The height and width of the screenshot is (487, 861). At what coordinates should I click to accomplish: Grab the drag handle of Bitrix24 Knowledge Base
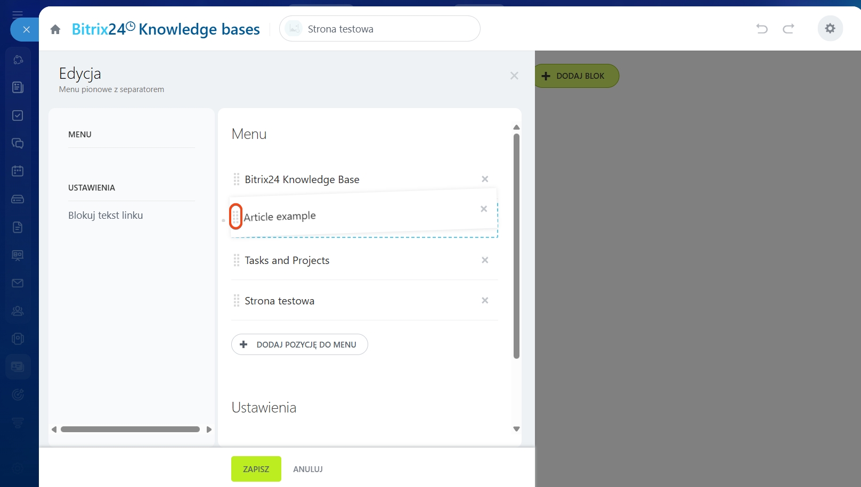point(237,179)
